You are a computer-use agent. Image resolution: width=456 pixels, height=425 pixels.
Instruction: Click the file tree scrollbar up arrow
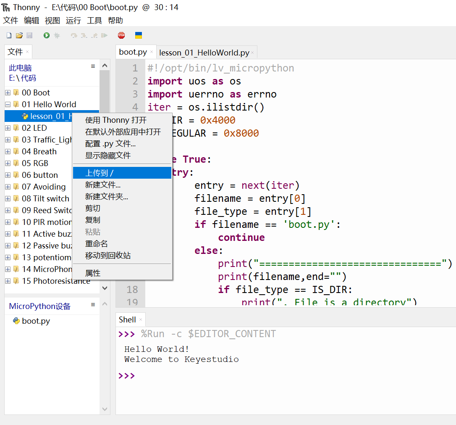[x=105, y=66]
